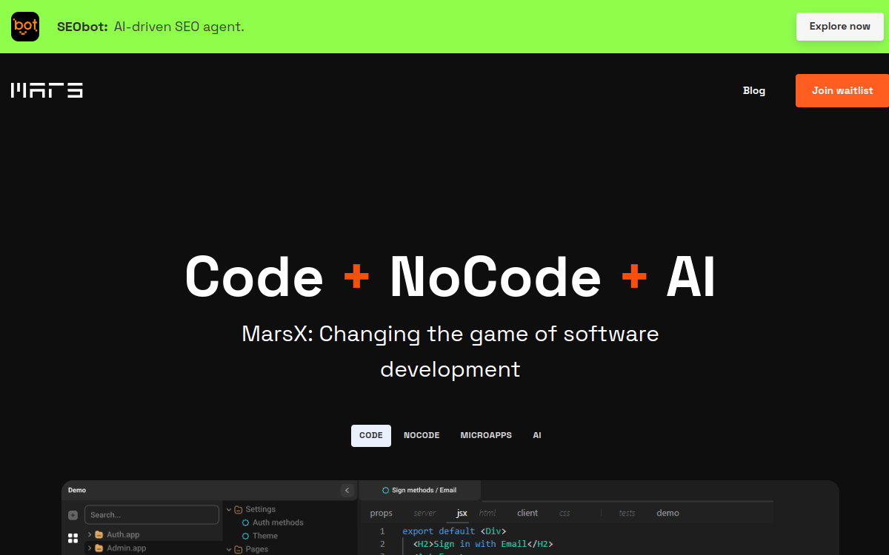Click the Explore now button

point(839,27)
